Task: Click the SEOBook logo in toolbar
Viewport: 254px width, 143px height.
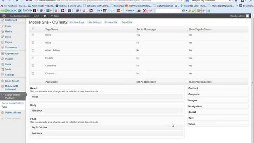Action: tap(9, 11)
